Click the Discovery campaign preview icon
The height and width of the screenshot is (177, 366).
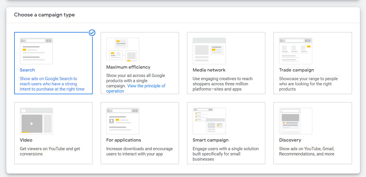click(x=295, y=121)
